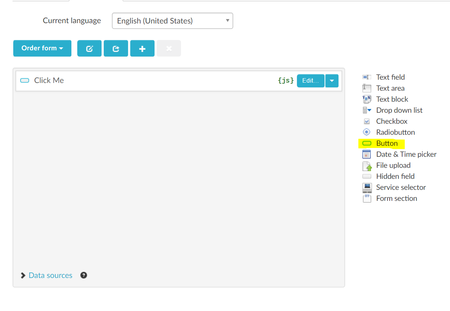Add a Form section element
The height and width of the screenshot is (311, 450).
[396, 198]
